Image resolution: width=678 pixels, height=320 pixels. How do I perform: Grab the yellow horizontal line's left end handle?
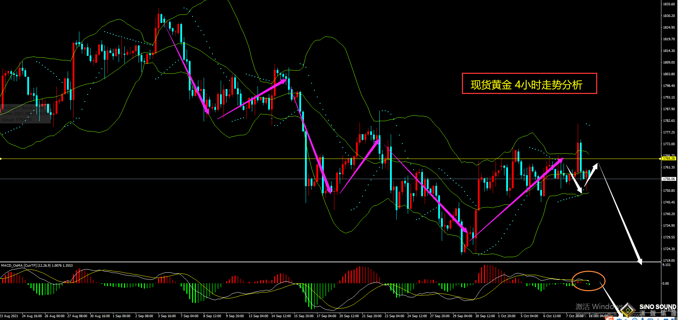tap(1, 159)
